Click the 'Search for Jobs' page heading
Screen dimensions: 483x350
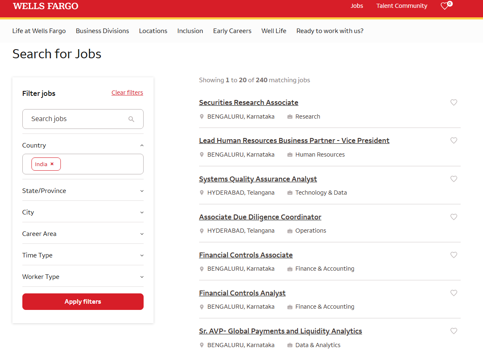[57, 54]
